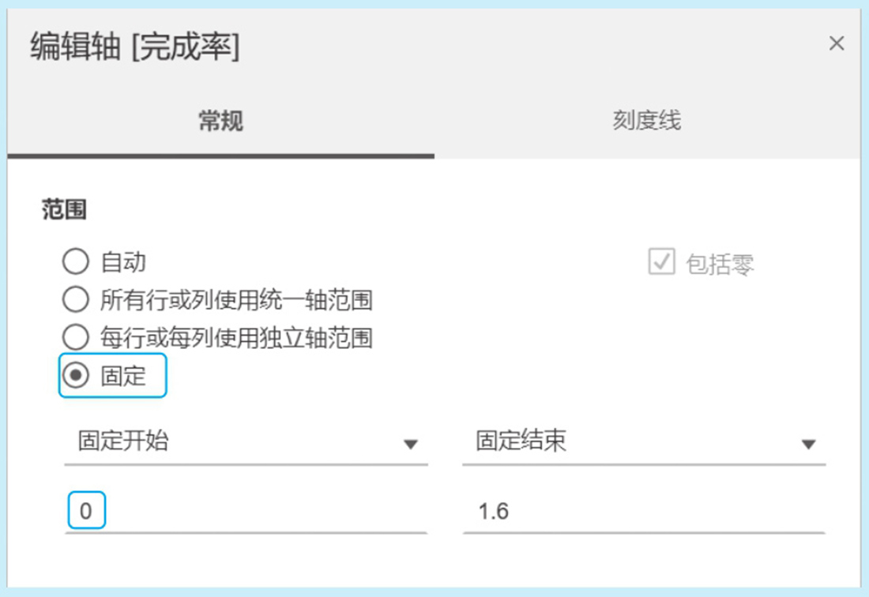Close the 编辑轴 dialog with the X
The width and height of the screenshot is (869, 597).
click(x=836, y=44)
